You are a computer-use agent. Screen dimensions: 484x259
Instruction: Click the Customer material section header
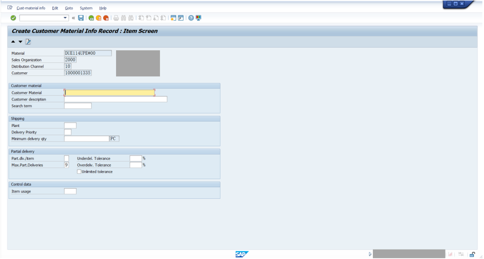pos(115,86)
